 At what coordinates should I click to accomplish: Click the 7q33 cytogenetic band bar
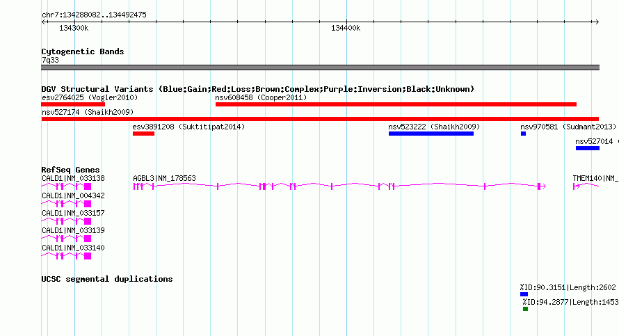coord(320,67)
